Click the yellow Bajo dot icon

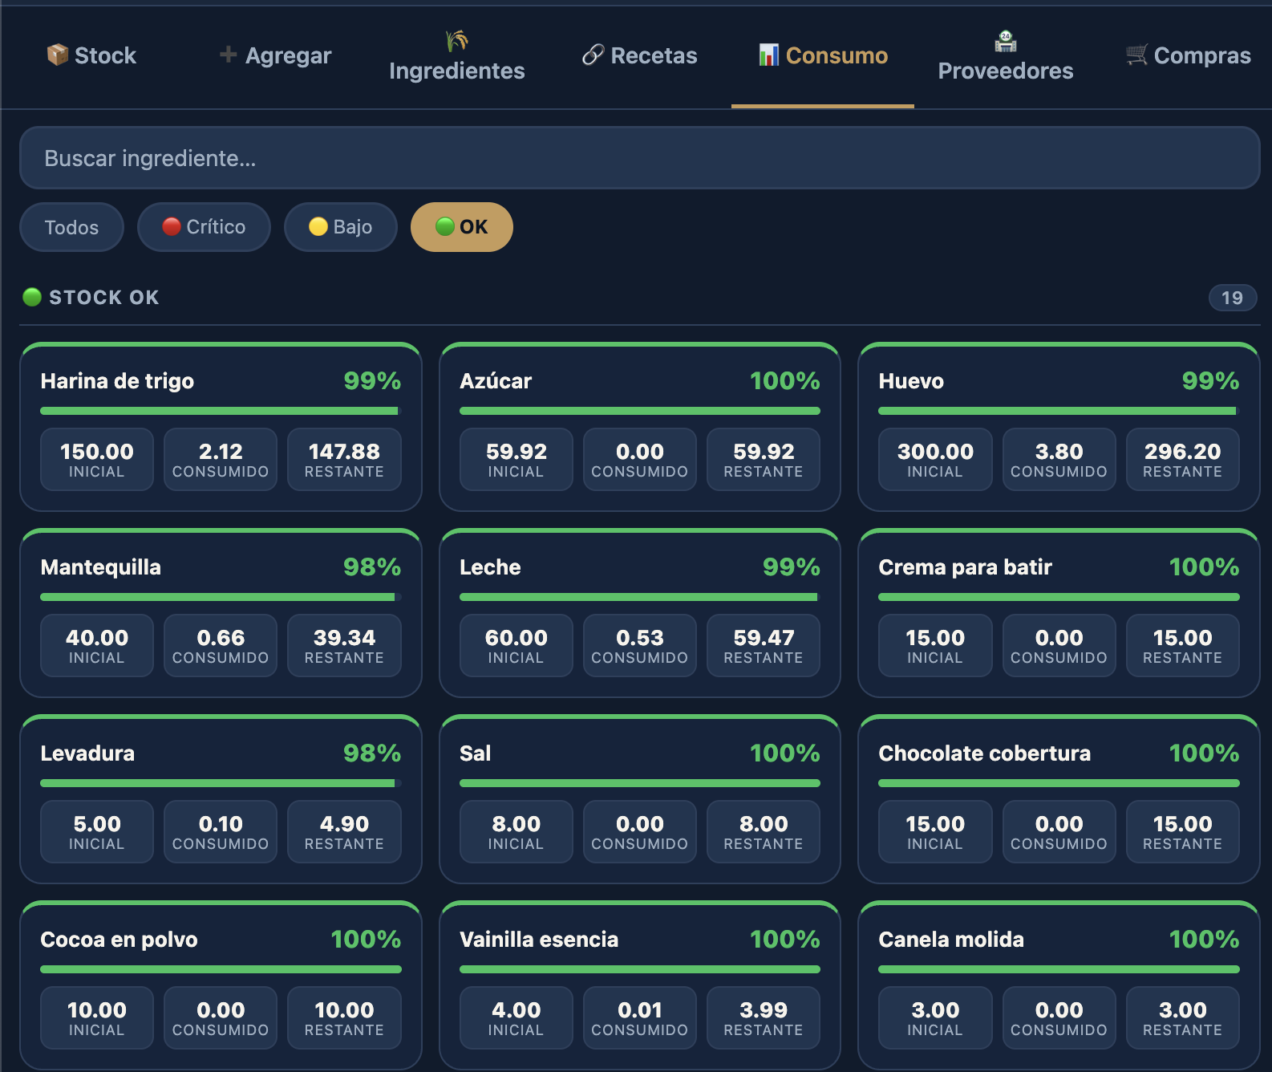[x=318, y=226]
